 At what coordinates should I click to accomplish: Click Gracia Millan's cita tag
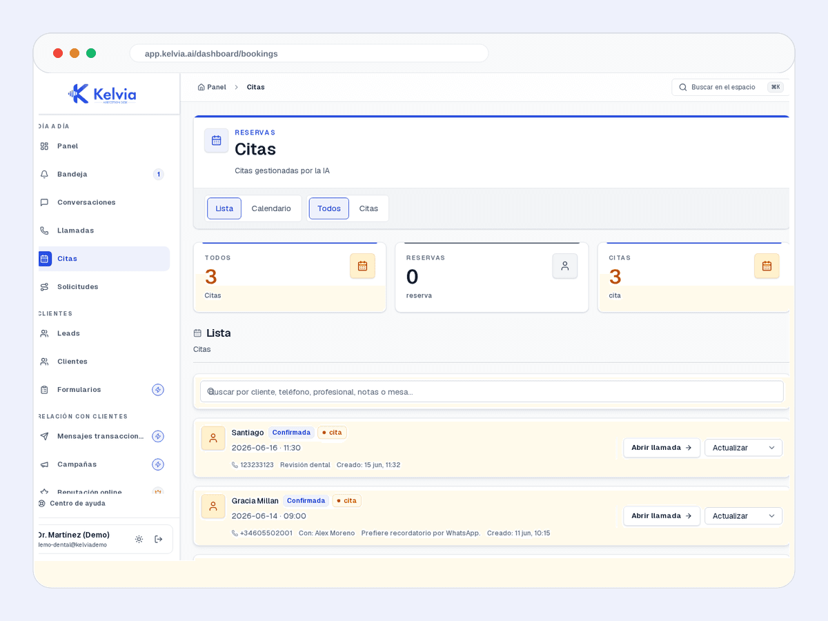point(346,501)
